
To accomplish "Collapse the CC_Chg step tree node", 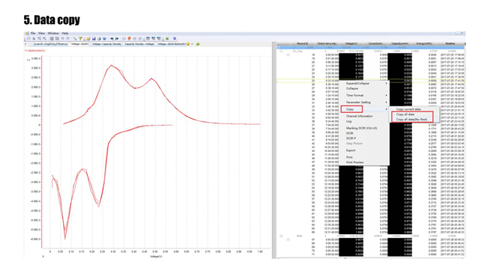I will pos(281,51).
